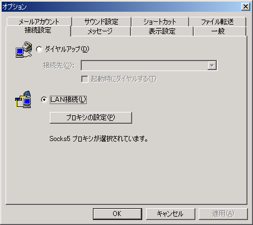Switch to the メッセージ tab
This screenshot has width=253, height=225.
100,31
